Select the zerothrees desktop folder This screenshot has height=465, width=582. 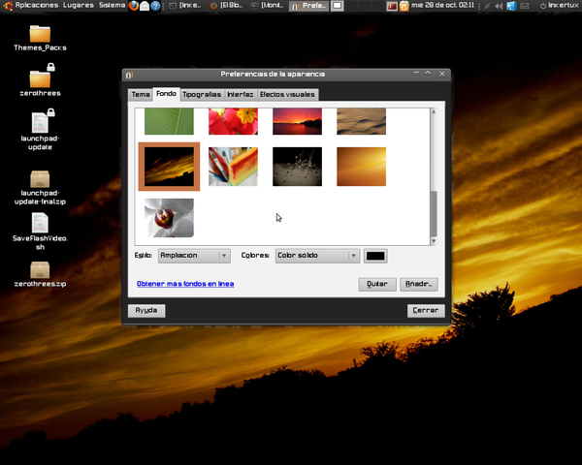coord(40,81)
